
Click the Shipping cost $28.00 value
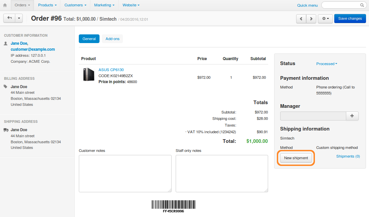point(262,119)
